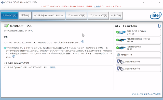Click the SATA ディスク (2,795 GB) label

pos(137,31)
